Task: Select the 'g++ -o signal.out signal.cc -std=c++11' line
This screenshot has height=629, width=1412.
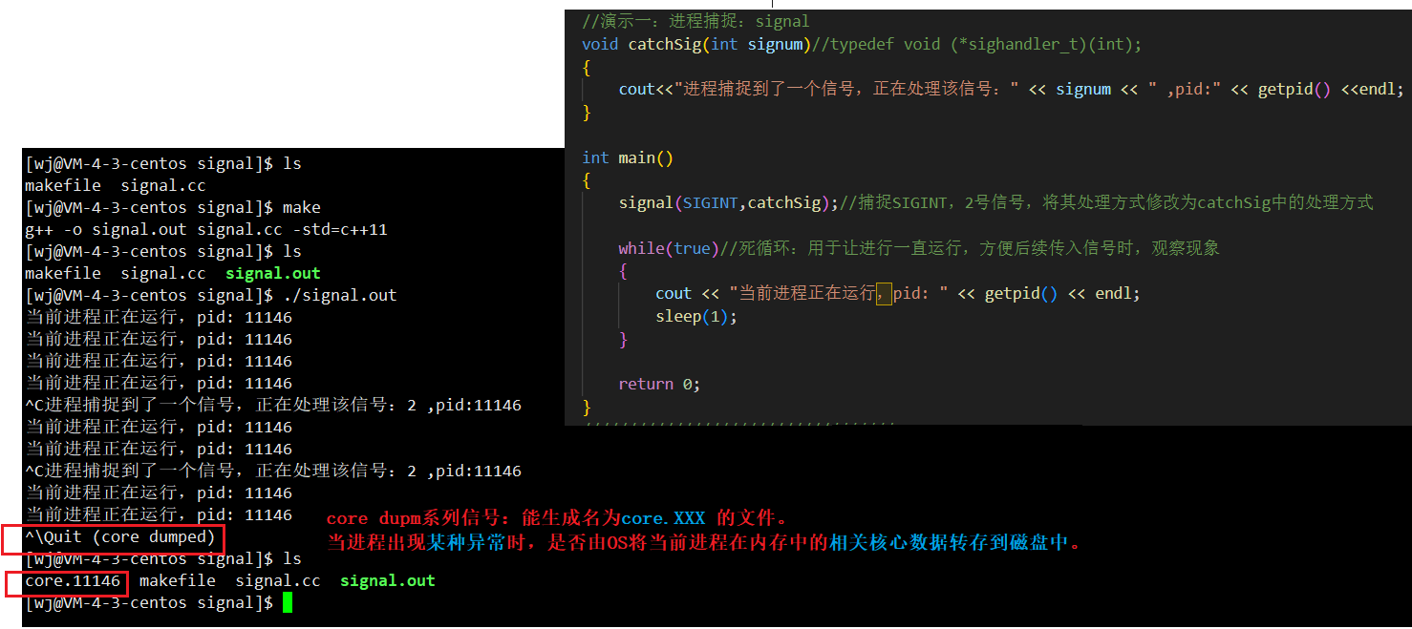Action: pyautogui.click(x=206, y=229)
